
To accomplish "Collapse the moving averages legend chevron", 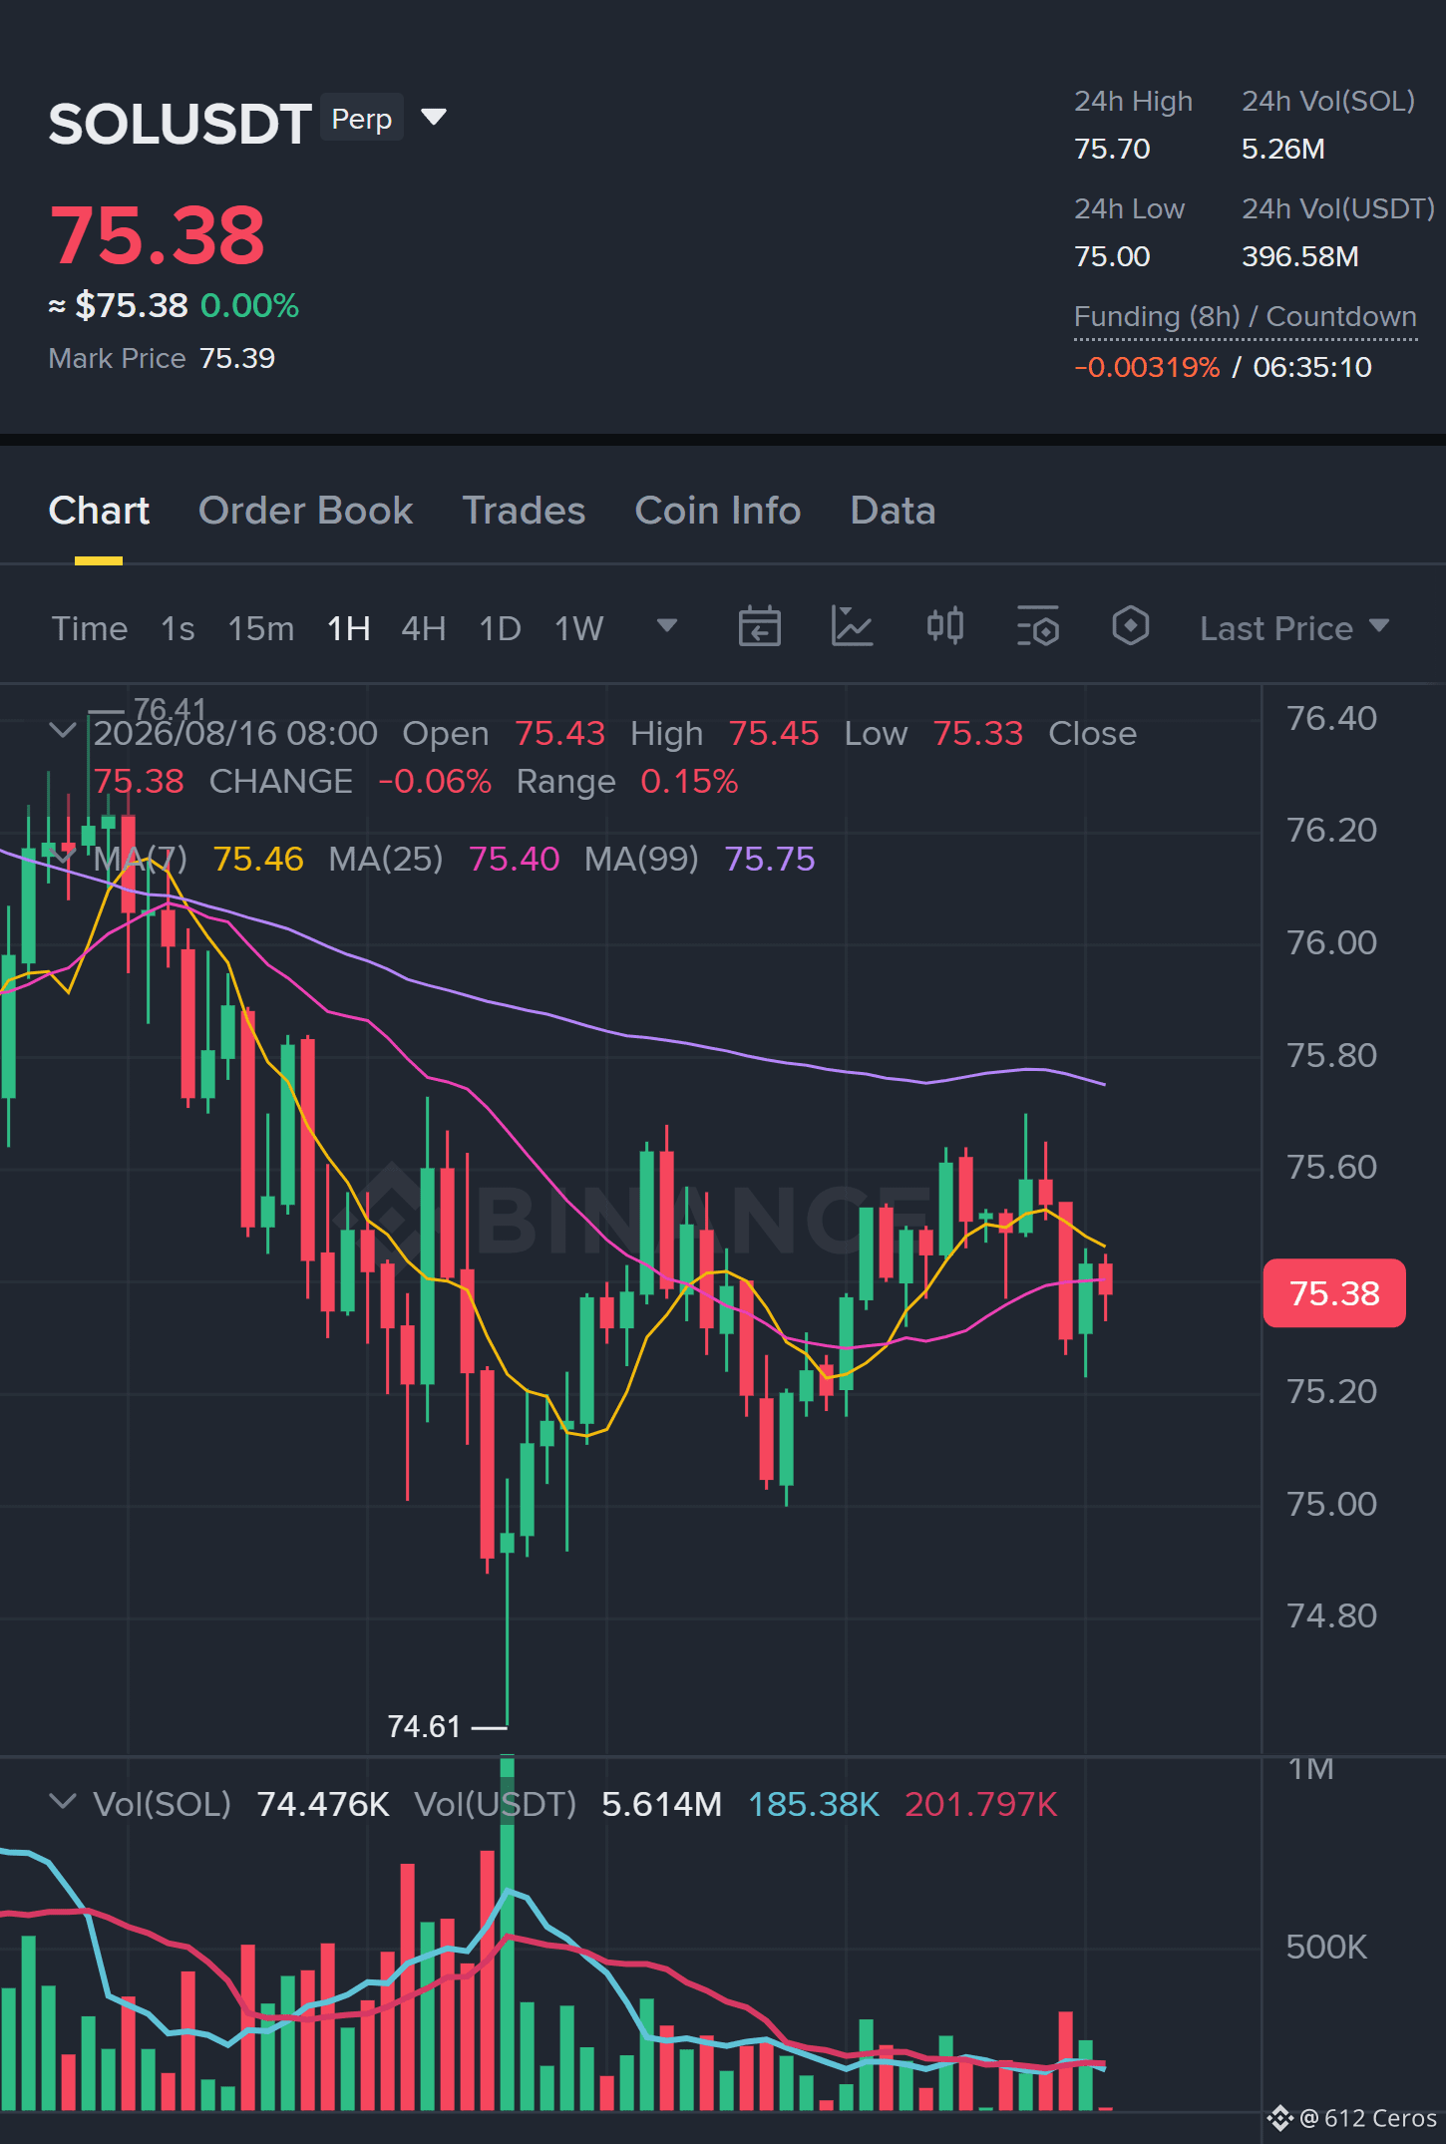I will tap(62, 857).
